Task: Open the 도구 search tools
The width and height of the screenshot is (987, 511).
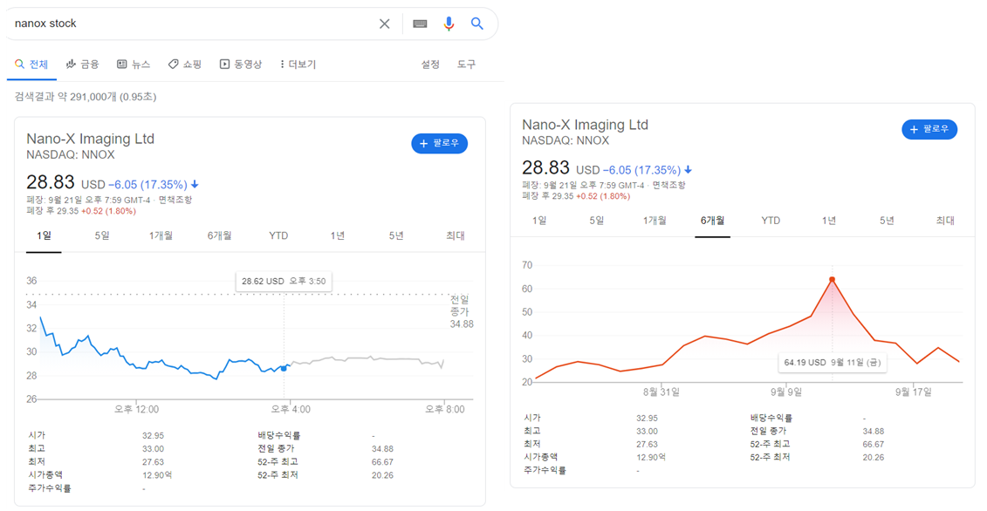Action: click(466, 65)
